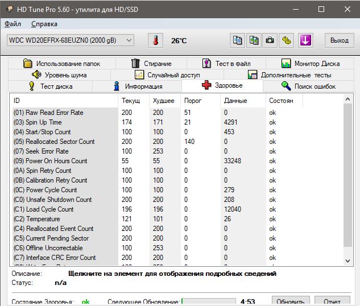Viewport: 360px width, 306px height.
Task: Switch to Монитор Диска tab
Action: (310, 63)
